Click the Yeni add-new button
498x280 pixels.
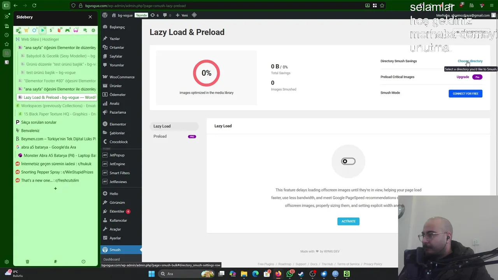point(182,15)
